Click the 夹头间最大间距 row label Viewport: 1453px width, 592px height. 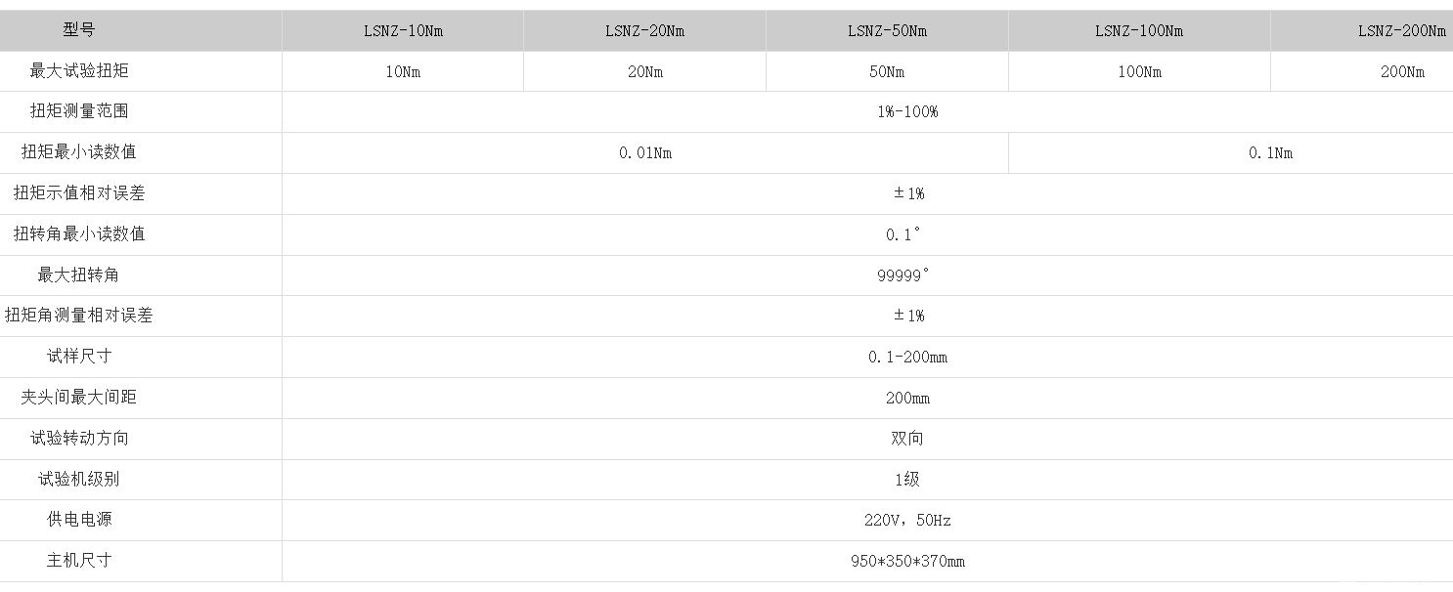pyautogui.click(x=79, y=398)
